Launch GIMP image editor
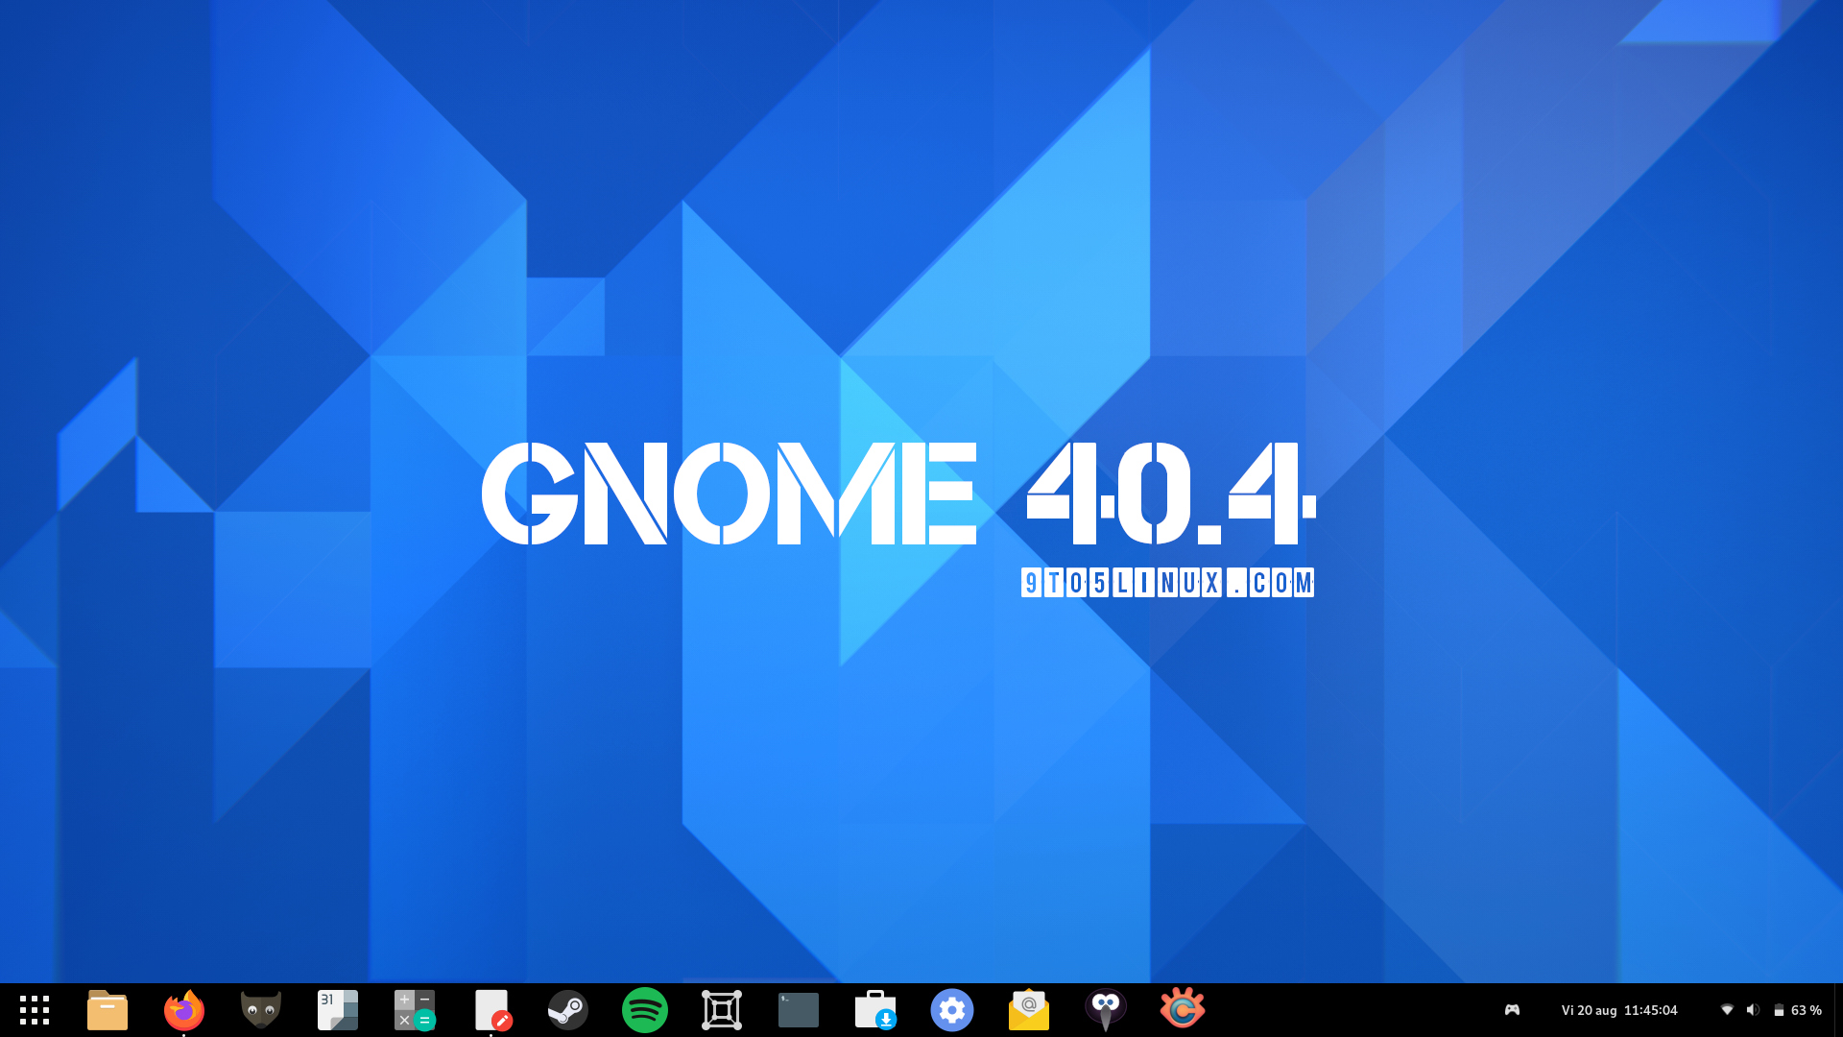 pyautogui.click(x=260, y=1010)
